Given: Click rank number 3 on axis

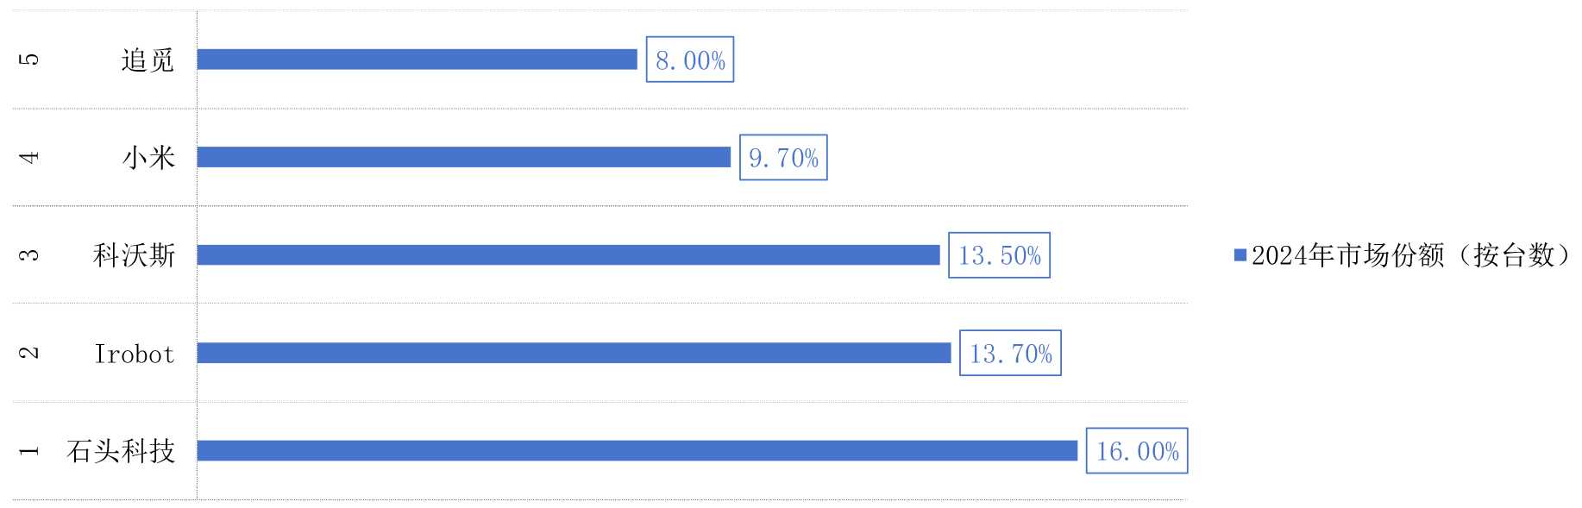Looking at the screenshot, I should (x=29, y=255).
